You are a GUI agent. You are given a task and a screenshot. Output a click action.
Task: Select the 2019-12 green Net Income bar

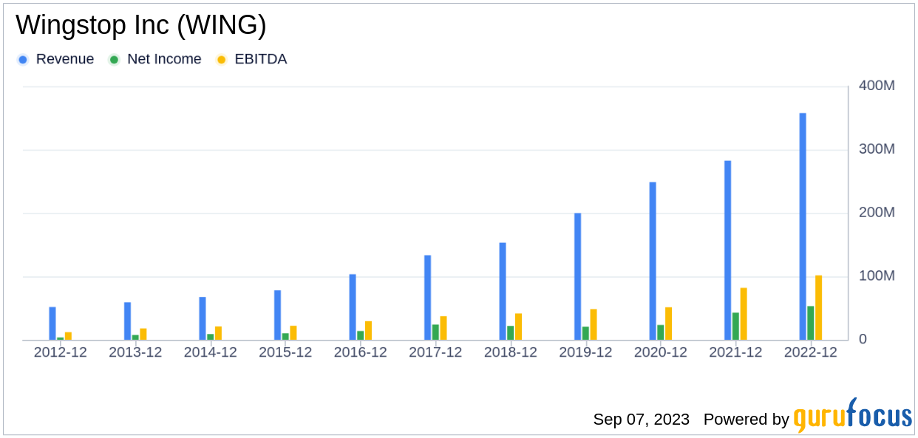pyautogui.click(x=585, y=334)
